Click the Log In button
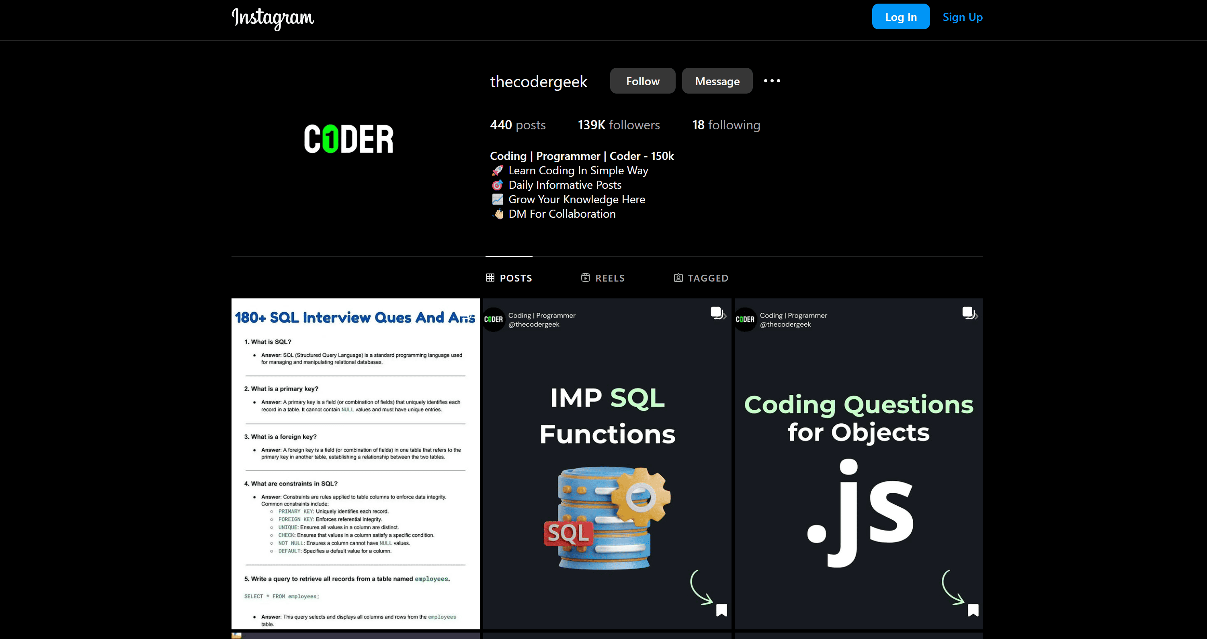Viewport: 1207px width, 639px height. click(900, 17)
